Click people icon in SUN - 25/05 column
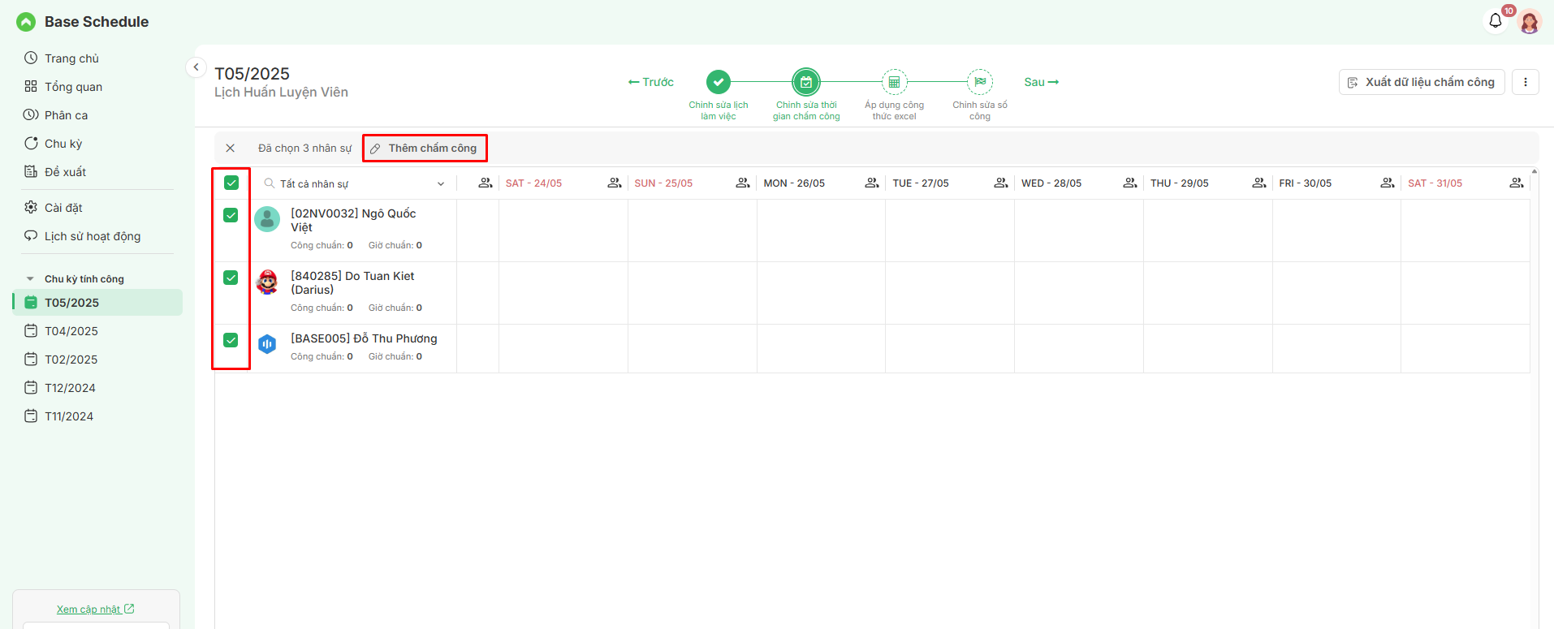This screenshot has height=629, width=1554. point(743,183)
